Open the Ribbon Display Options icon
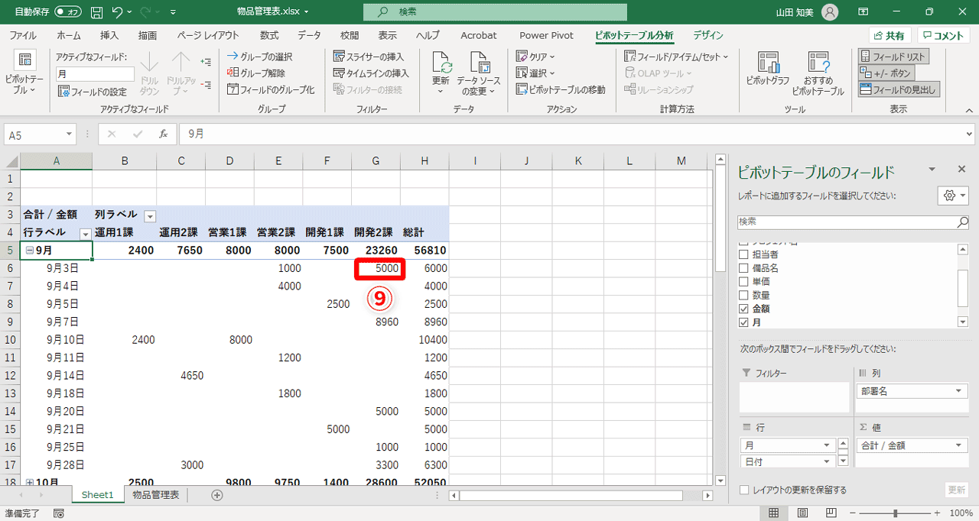979x521 pixels. [862, 12]
